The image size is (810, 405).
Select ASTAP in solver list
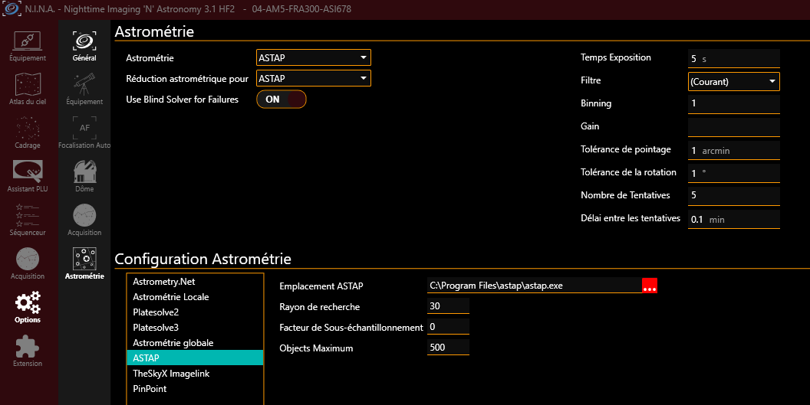(196, 358)
